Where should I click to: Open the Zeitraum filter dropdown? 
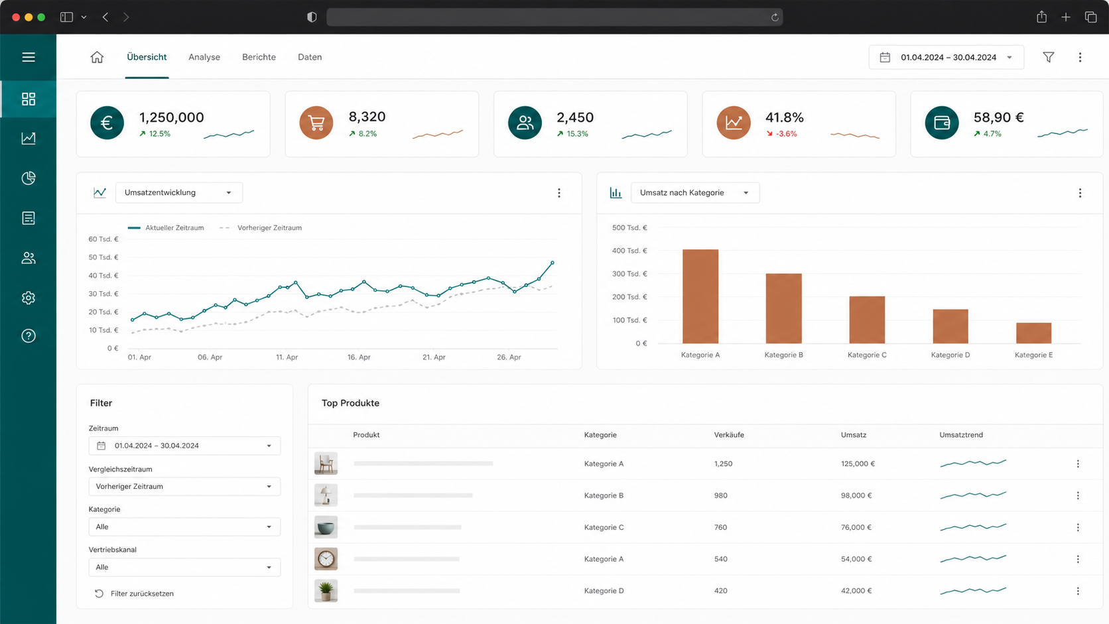point(184,446)
